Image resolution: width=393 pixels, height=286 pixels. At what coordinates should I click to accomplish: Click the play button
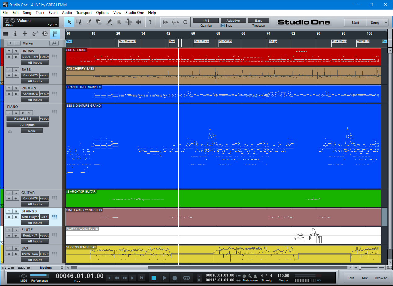(164, 278)
